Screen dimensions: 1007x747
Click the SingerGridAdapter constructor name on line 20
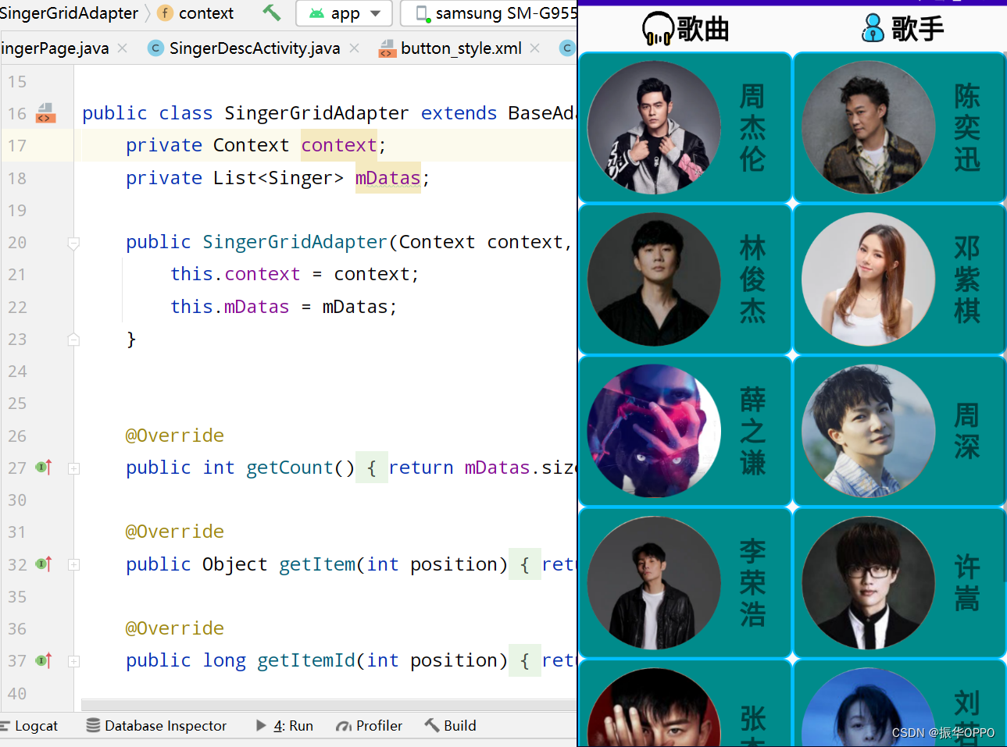[x=295, y=242]
